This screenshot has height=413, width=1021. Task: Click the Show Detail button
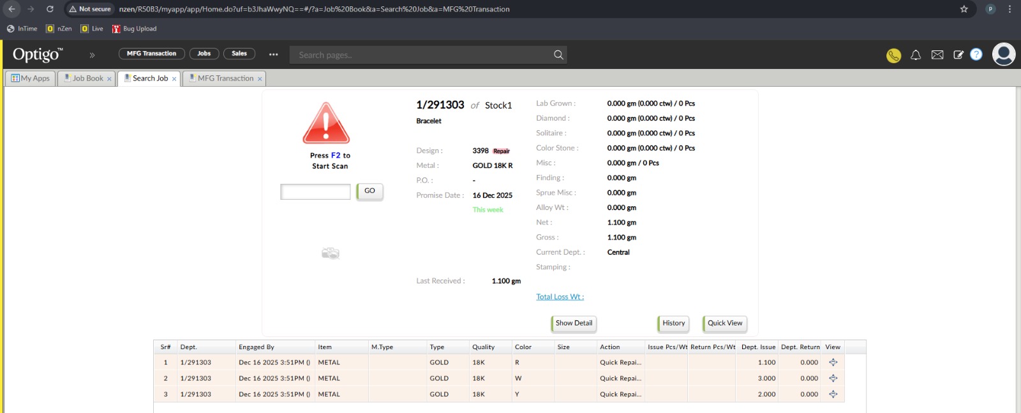574,324
